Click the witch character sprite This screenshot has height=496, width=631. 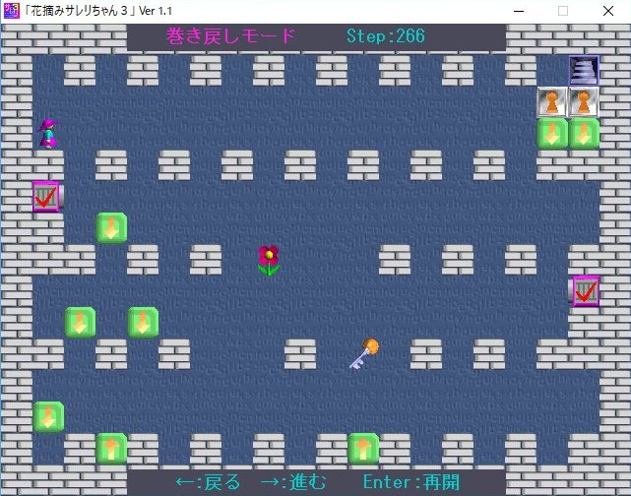tap(47, 133)
